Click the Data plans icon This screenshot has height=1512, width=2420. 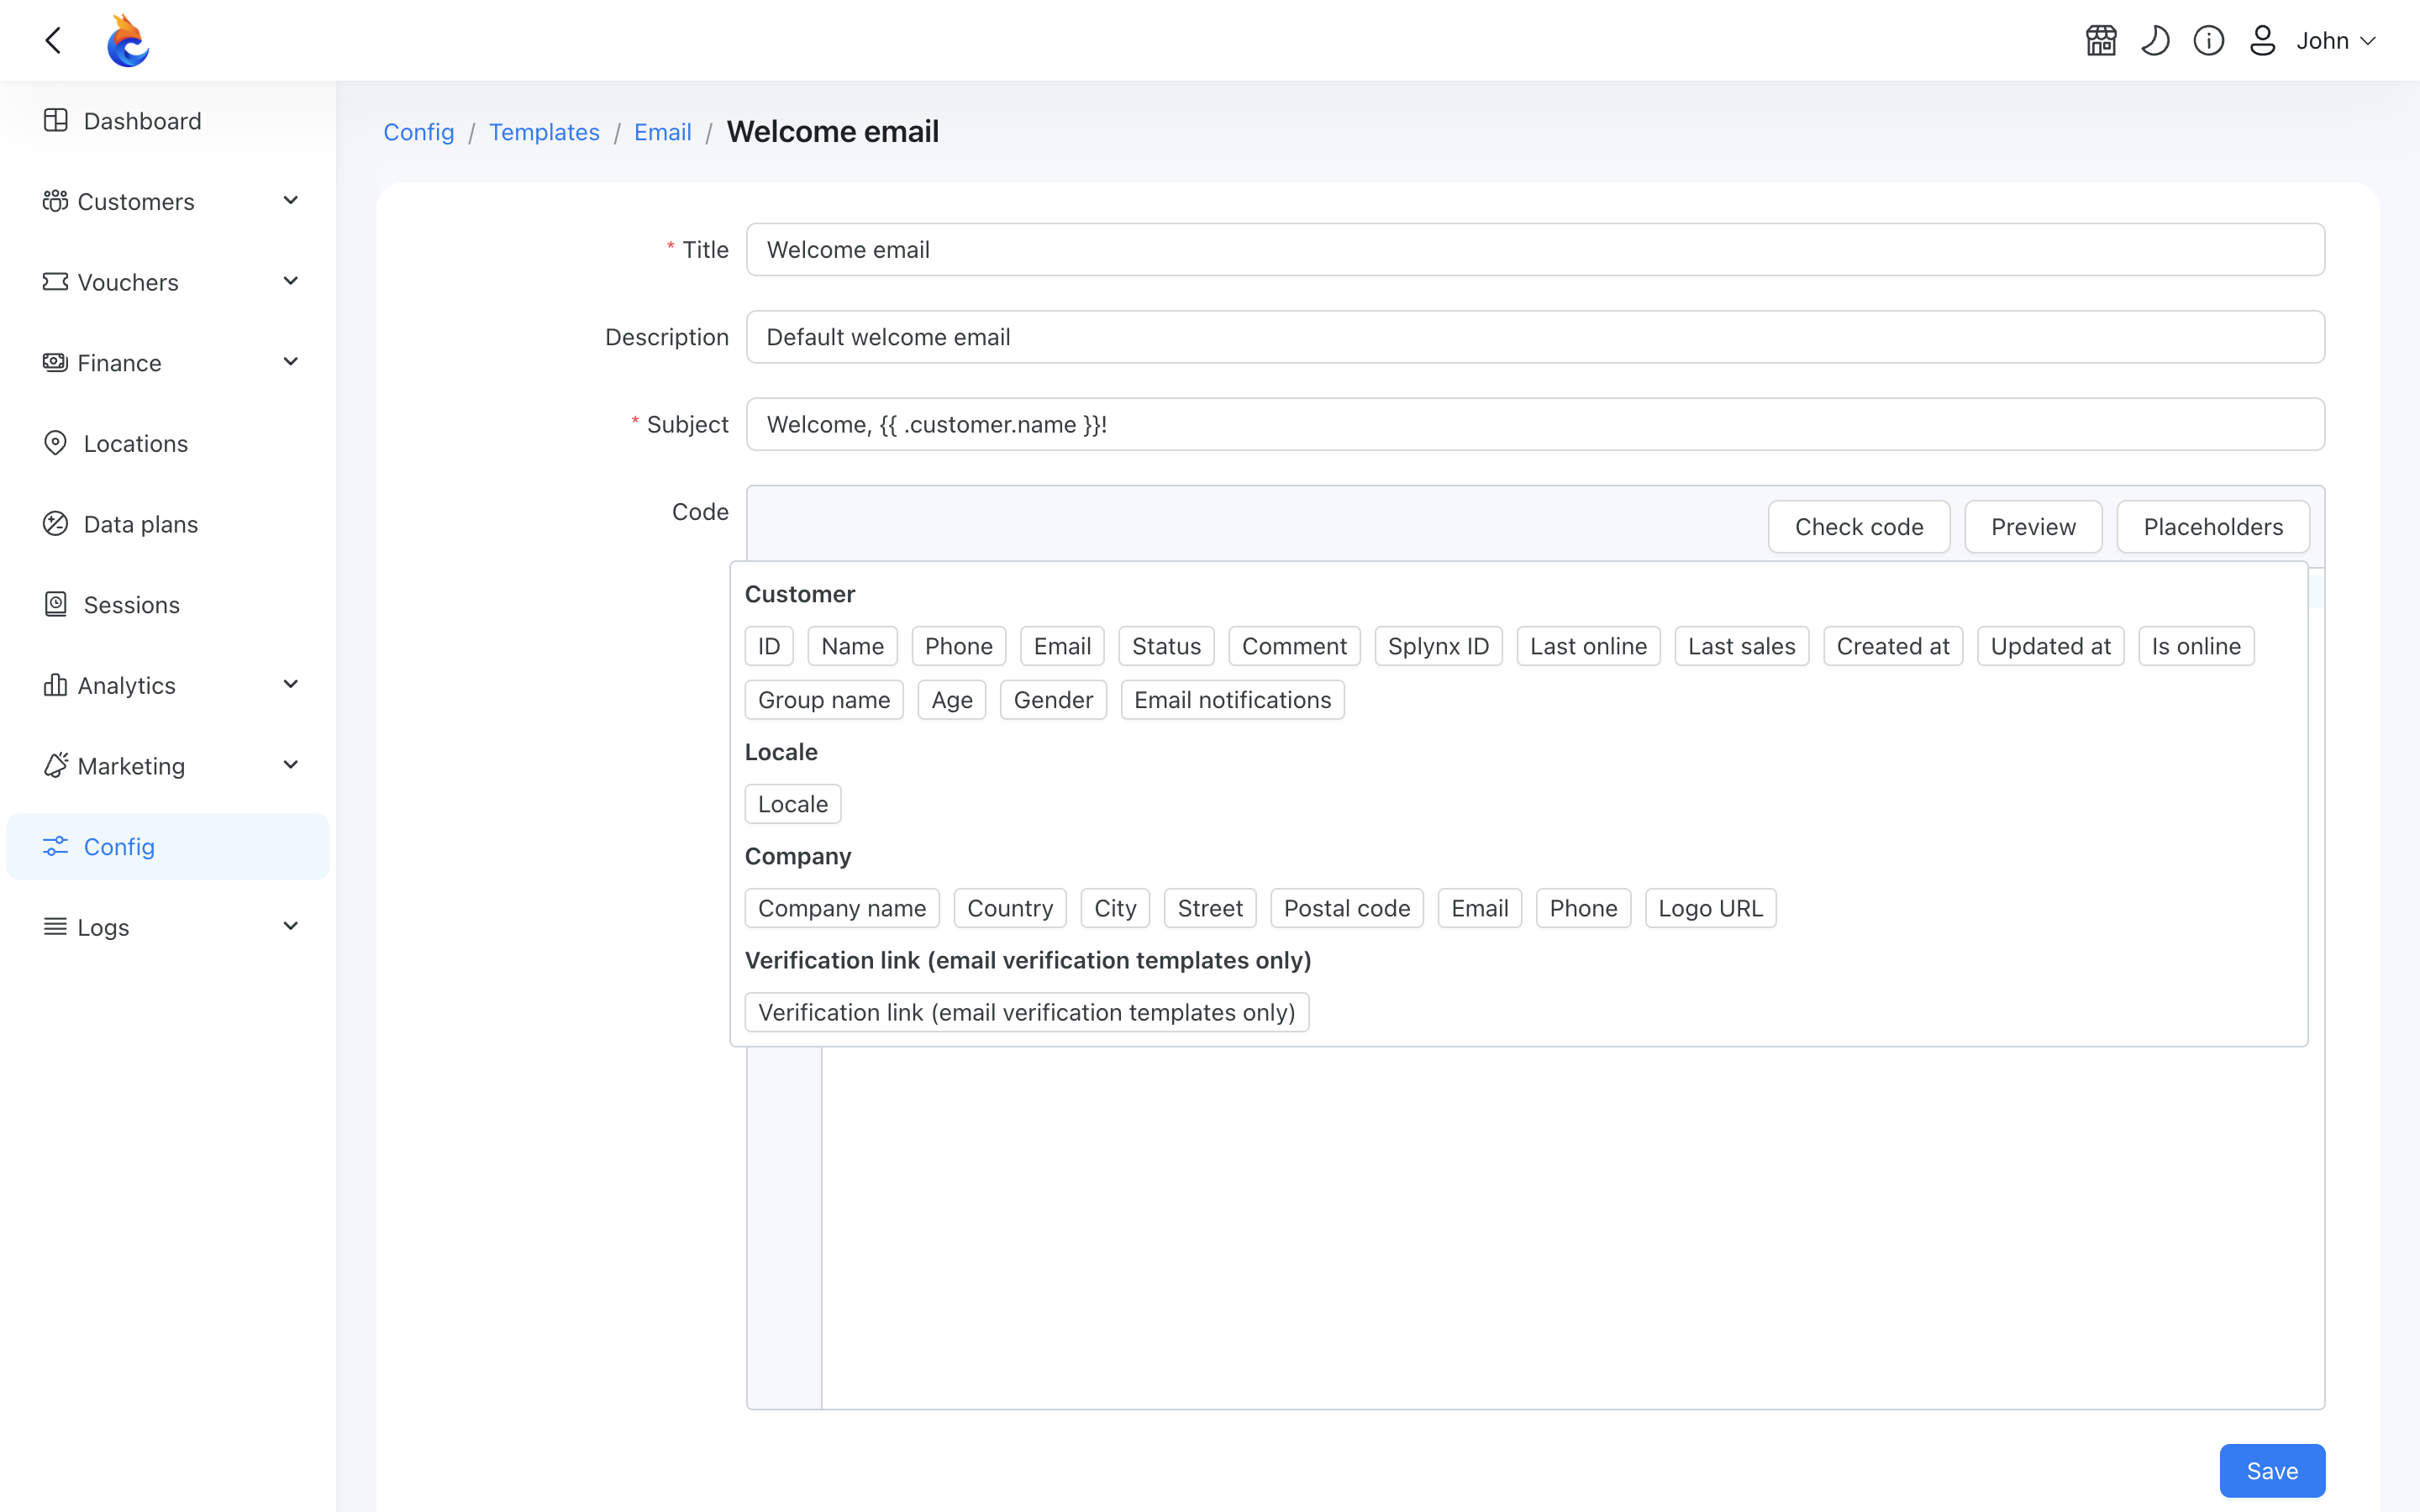point(56,524)
